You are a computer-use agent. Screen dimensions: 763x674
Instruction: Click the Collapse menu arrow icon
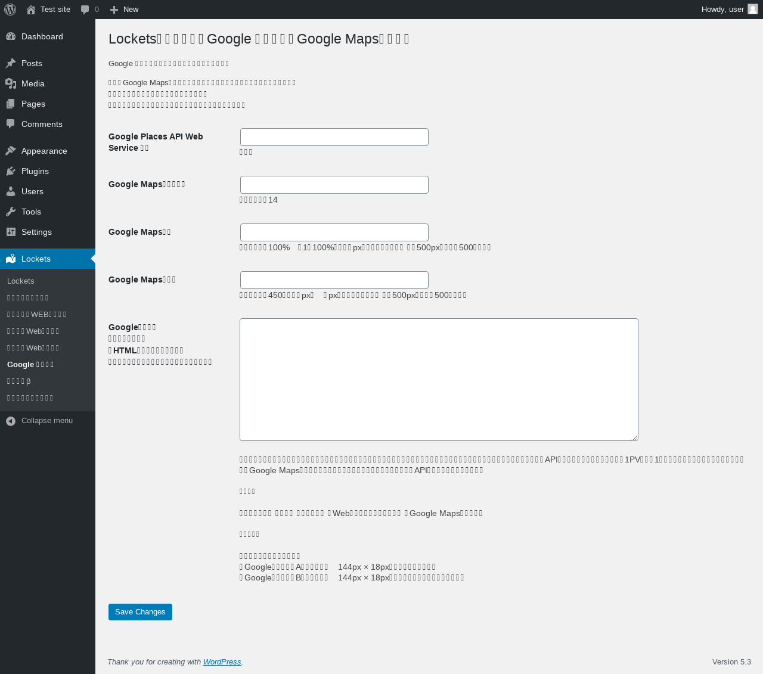[11, 421]
